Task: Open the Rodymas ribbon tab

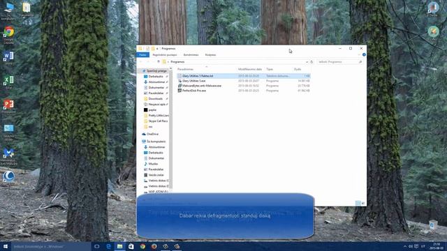Action: 211,54
